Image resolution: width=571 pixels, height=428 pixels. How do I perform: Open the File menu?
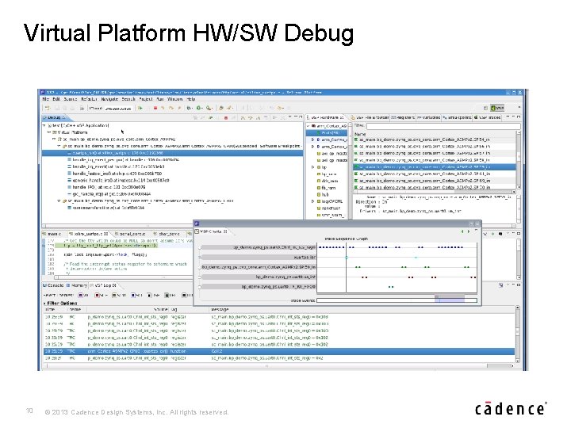click(x=45, y=99)
